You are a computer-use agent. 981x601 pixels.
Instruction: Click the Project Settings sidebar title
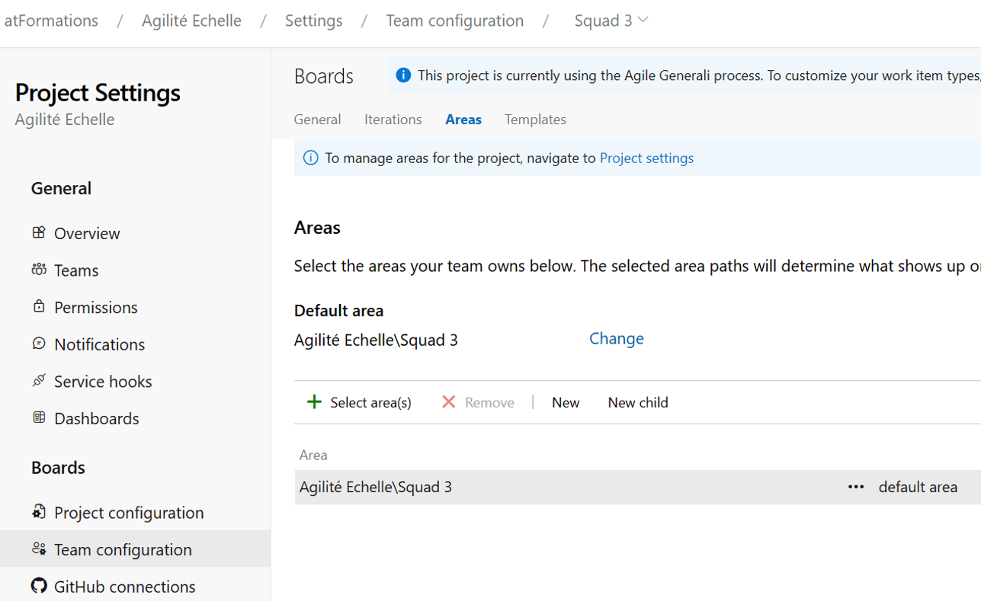[98, 92]
